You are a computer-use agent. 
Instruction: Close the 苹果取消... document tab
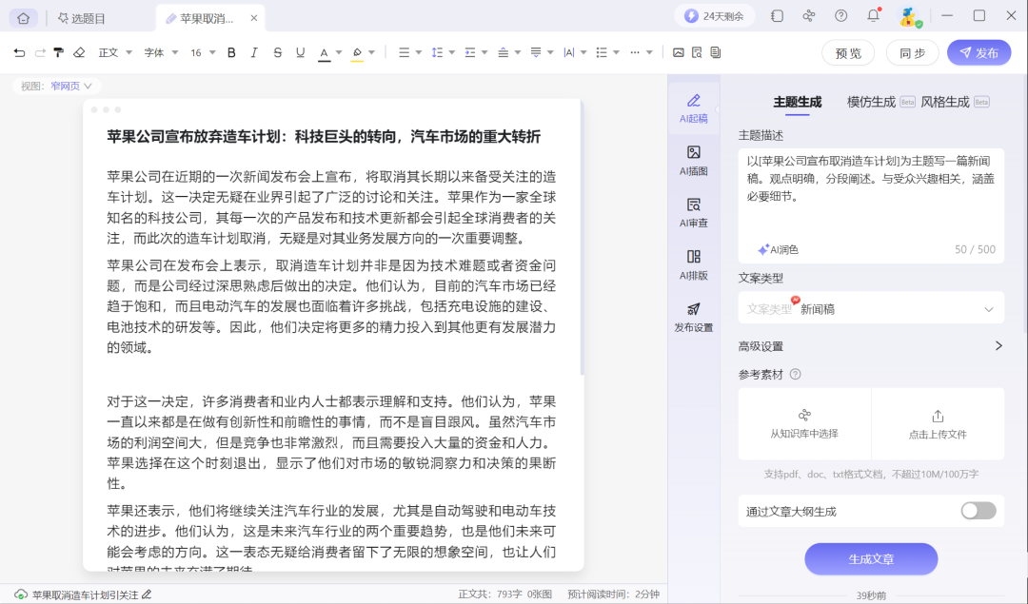[x=254, y=18]
